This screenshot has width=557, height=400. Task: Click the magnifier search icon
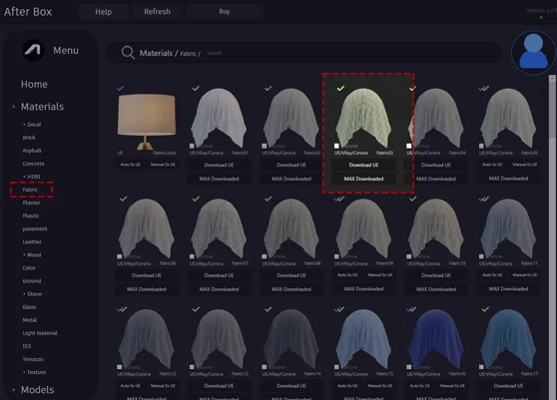click(128, 53)
